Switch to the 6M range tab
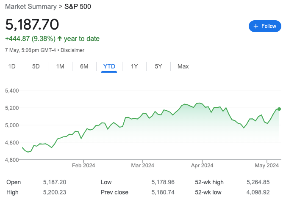This screenshot has width=297, height=199. [84, 66]
